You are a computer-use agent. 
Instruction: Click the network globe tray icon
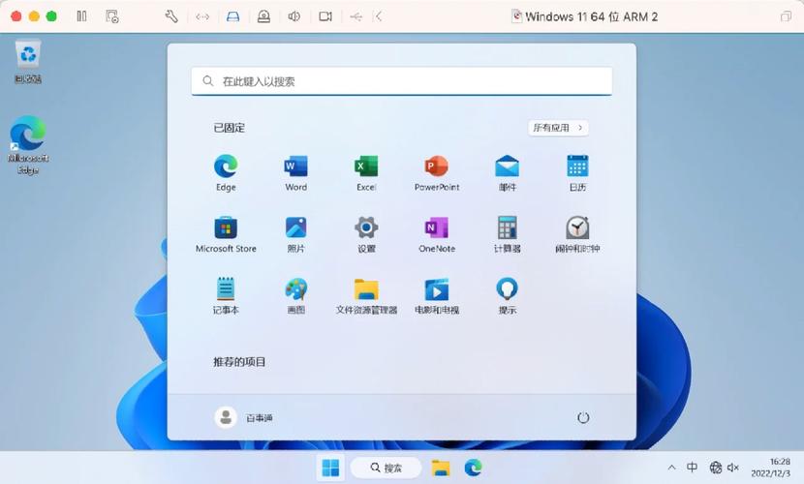click(715, 468)
